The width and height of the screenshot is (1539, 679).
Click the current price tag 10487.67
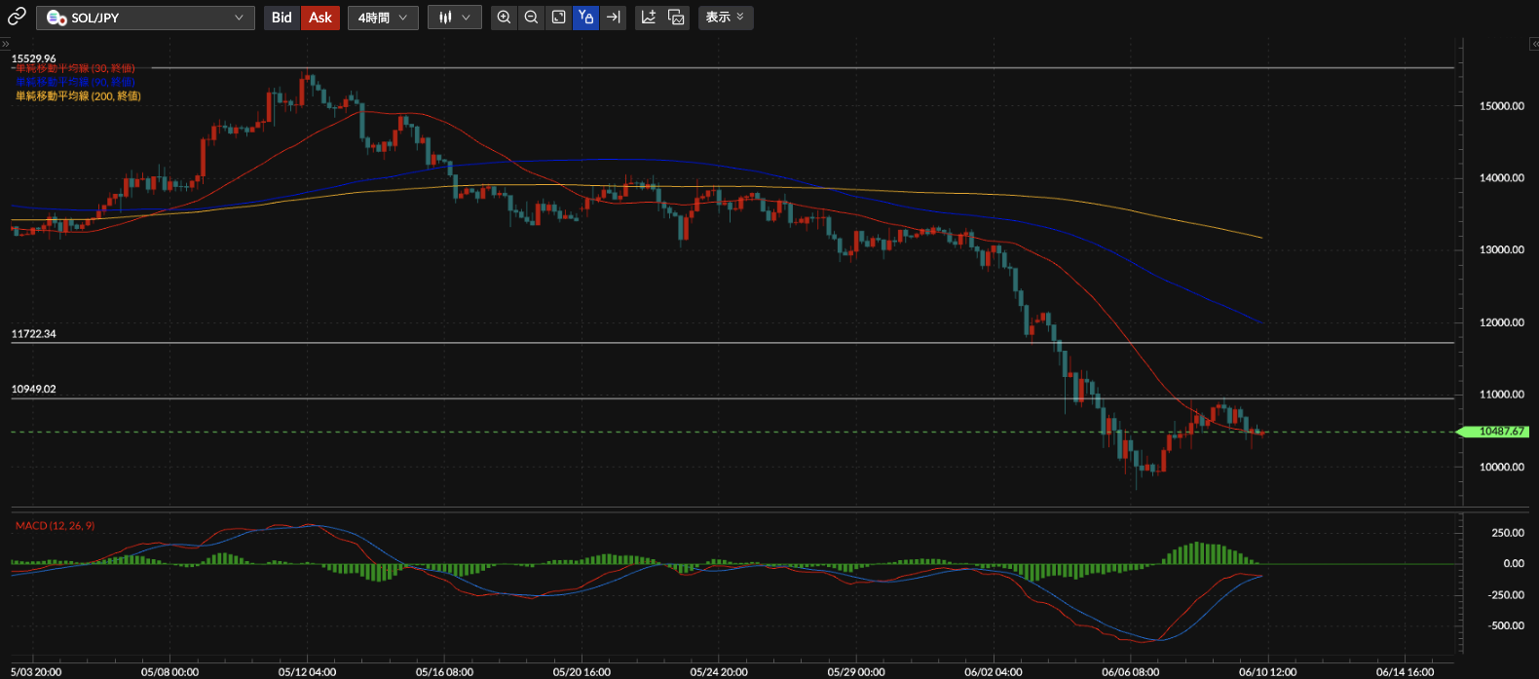coord(1493,432)
